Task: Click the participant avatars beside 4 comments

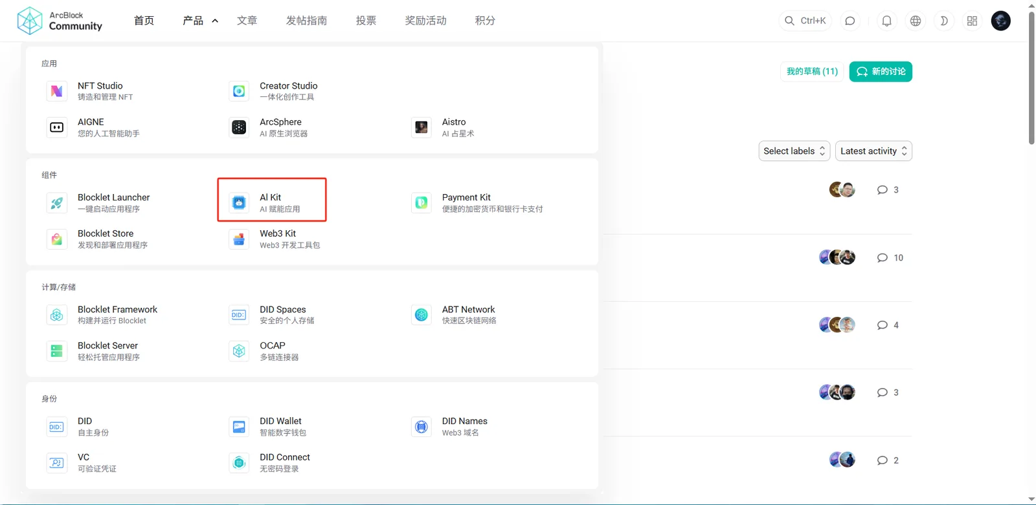Action: (x=837, y=325)
